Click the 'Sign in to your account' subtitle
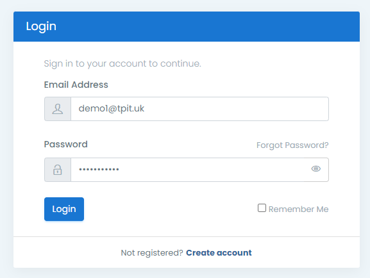The height and width of the screenshot is (278, 370). pos(122,63)
